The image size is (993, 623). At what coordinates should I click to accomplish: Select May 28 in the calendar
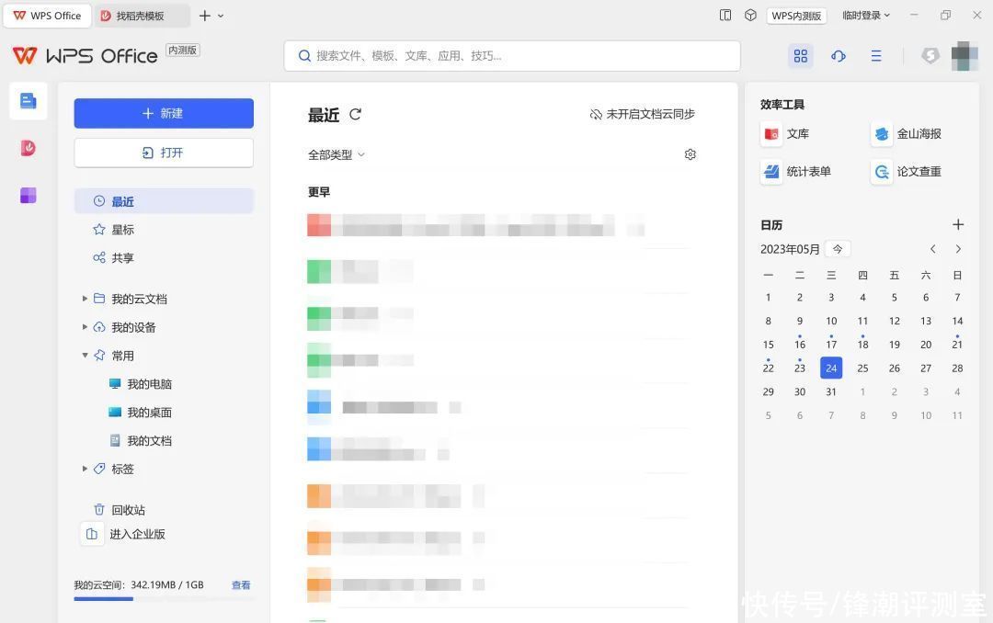957,368
